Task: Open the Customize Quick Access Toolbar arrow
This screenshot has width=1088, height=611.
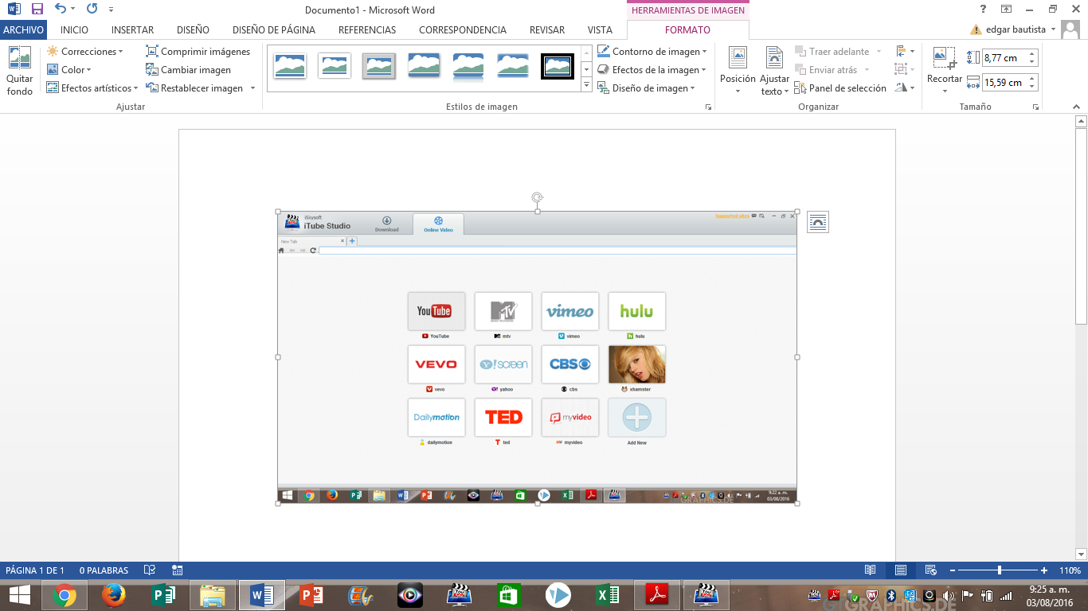Action: [x=111, y=10]
